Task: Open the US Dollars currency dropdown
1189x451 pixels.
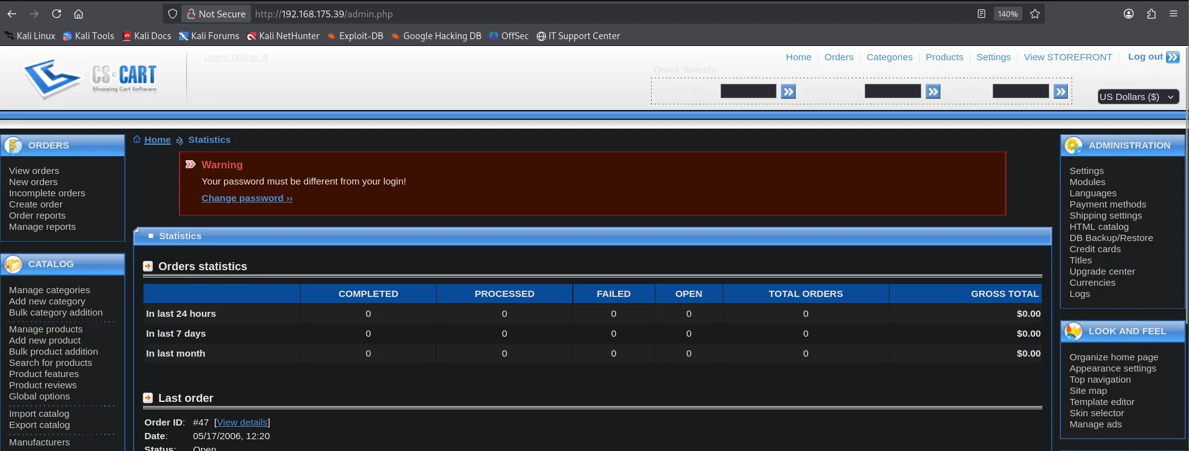Action: [x=1138, y=97]
